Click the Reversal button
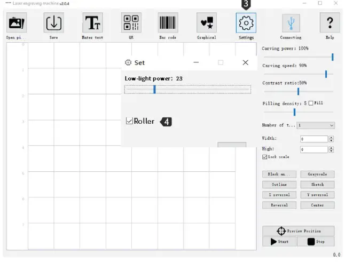 [279, 205]
